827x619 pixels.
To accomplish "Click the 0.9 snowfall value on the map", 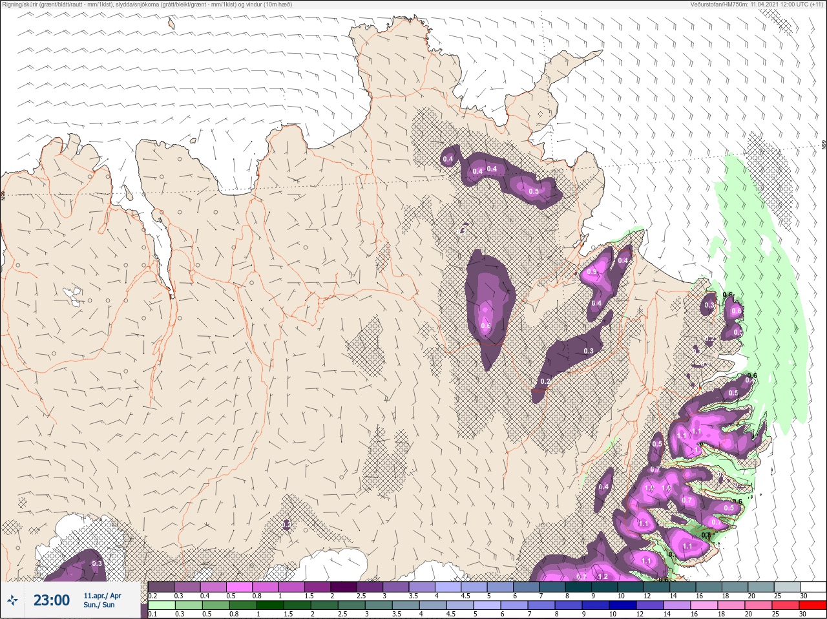I will 592,272.
